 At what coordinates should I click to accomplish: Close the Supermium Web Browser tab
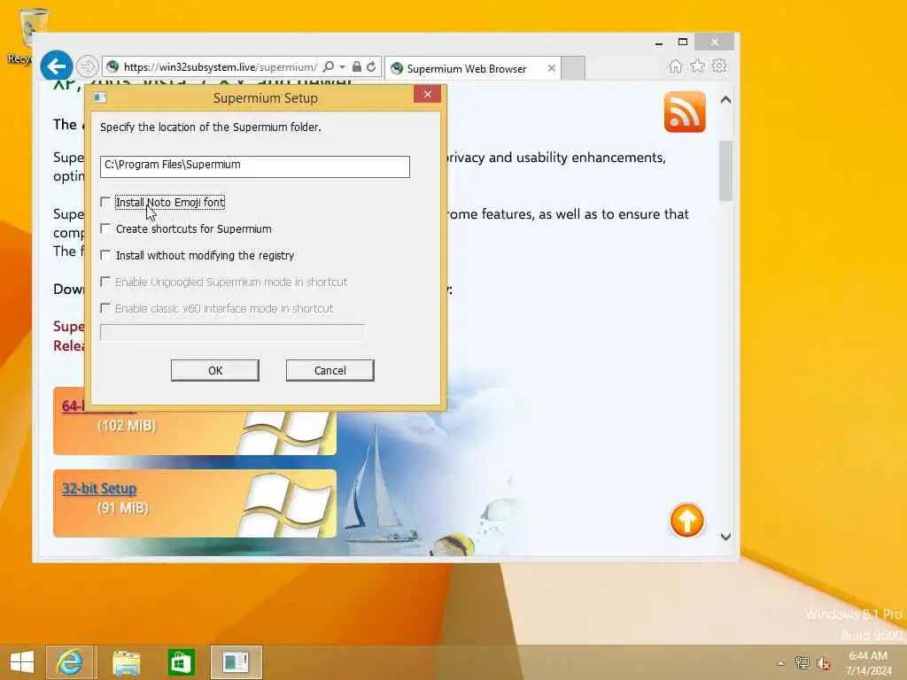[x=551, y=68]
